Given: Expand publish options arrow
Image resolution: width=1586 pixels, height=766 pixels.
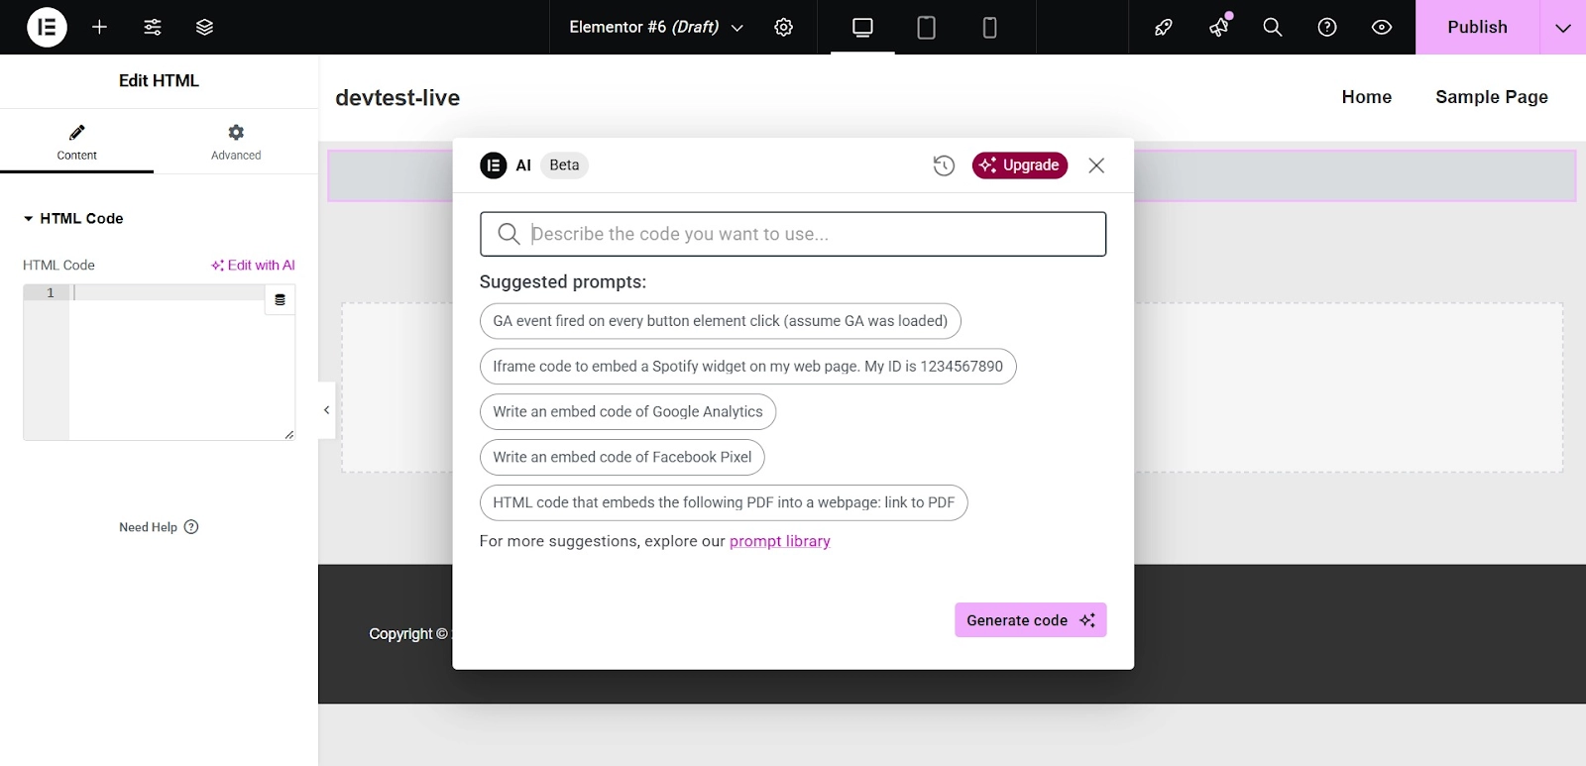Looking at the screenshot, I should coord(1563,27).
